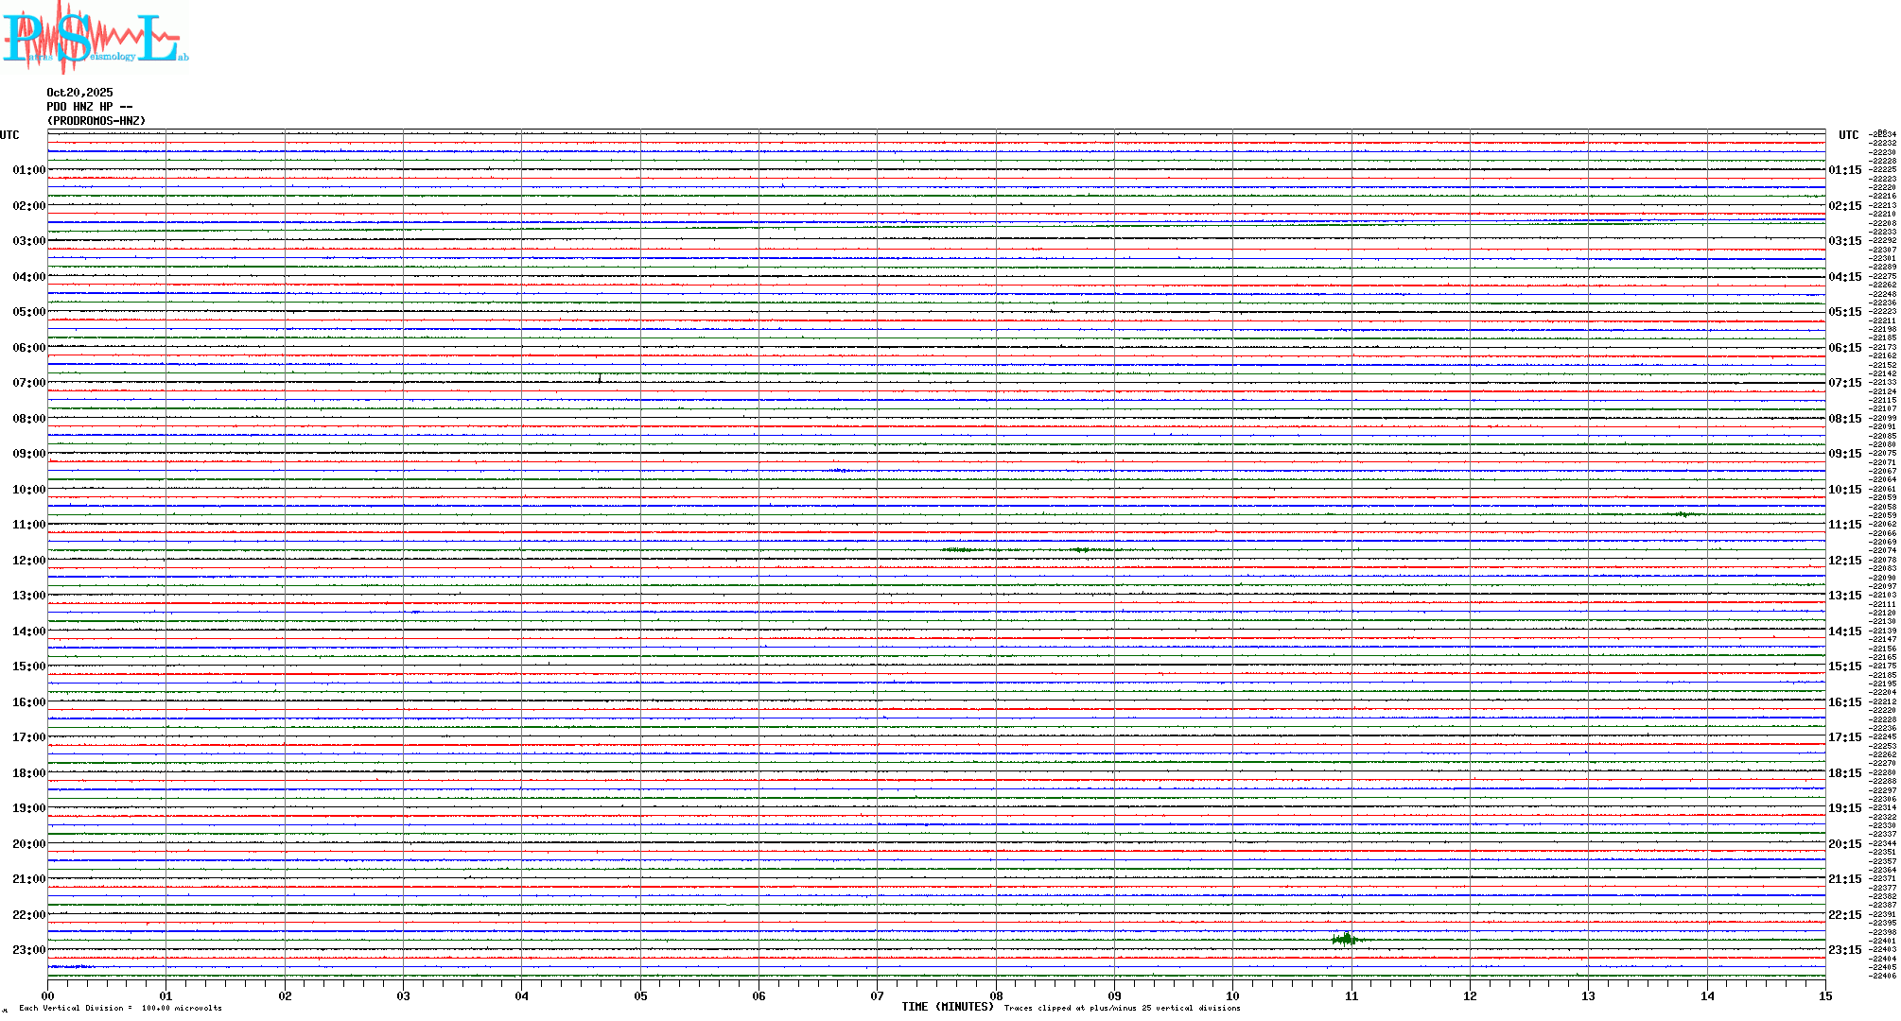Click the Oct20,2025 date text

79,93
